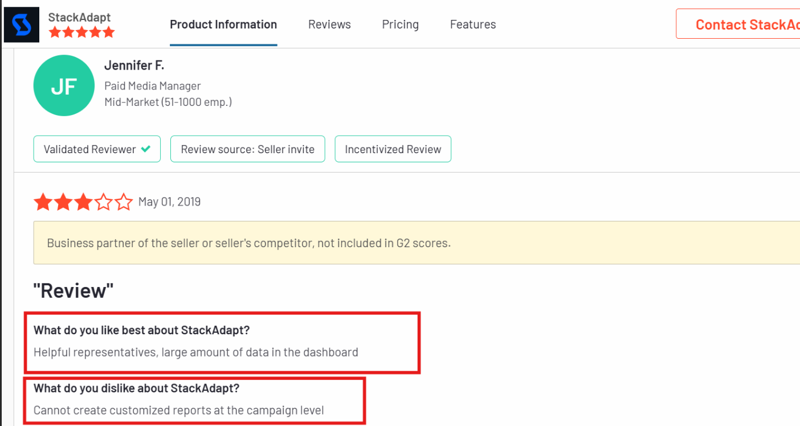Go to the Features tab
The height and width of the screenshot is (426, 800).
pos(473,24)
